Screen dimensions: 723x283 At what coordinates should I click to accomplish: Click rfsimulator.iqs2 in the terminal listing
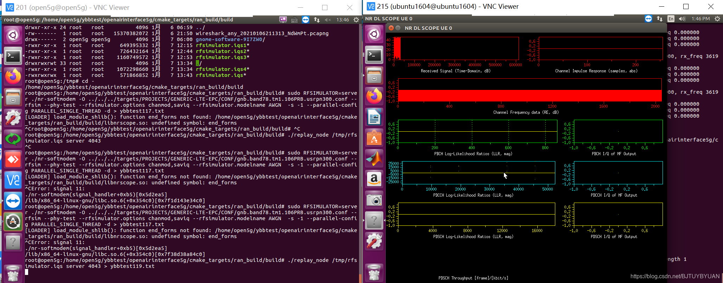coord(221,51)
